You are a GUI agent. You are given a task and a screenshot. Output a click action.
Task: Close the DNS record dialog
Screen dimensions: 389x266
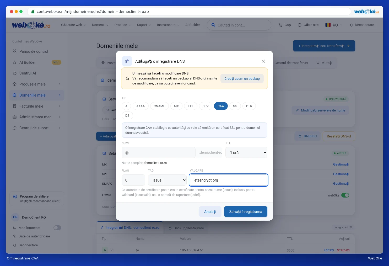tap(263, 61)
